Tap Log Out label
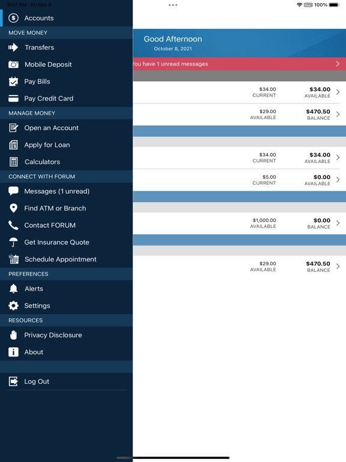 click(x=37, y=381)
